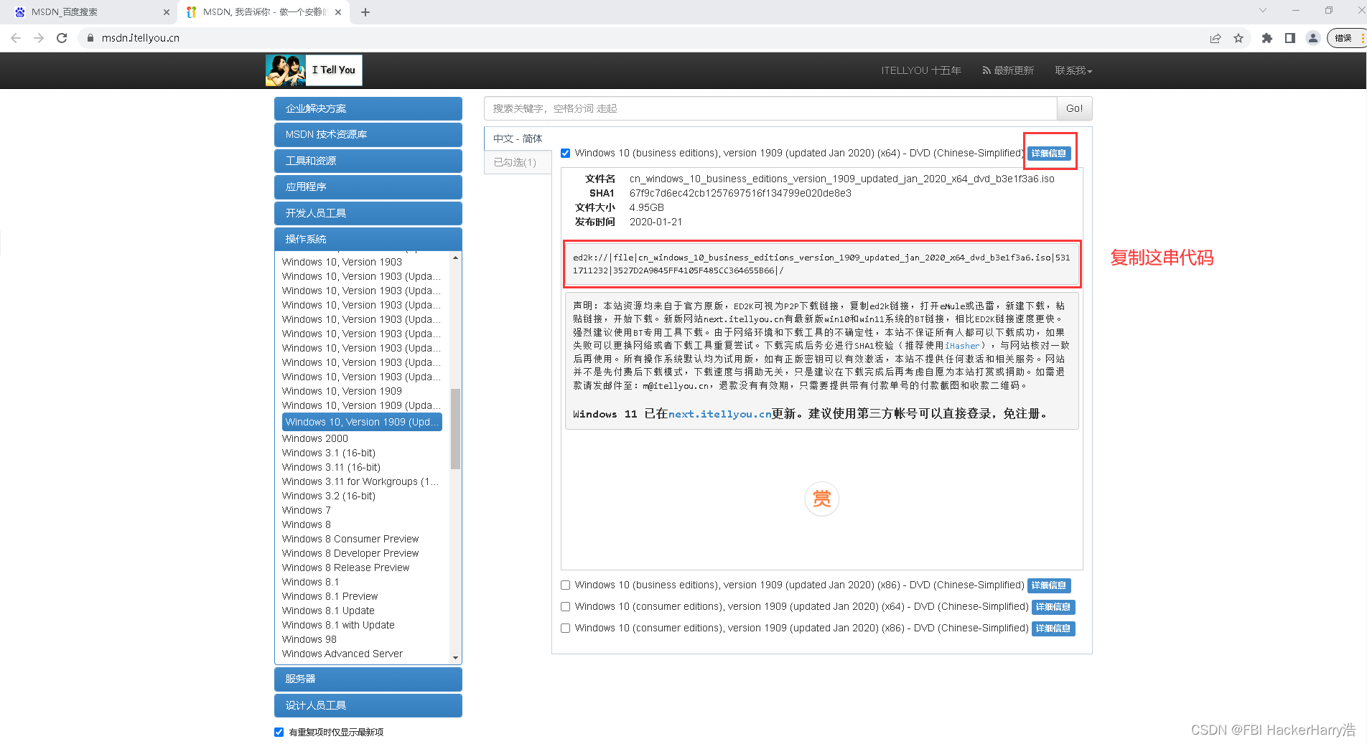Open 最新更新 feed link
Viewport: 1367px width, 744px height.
point(1008,70)
